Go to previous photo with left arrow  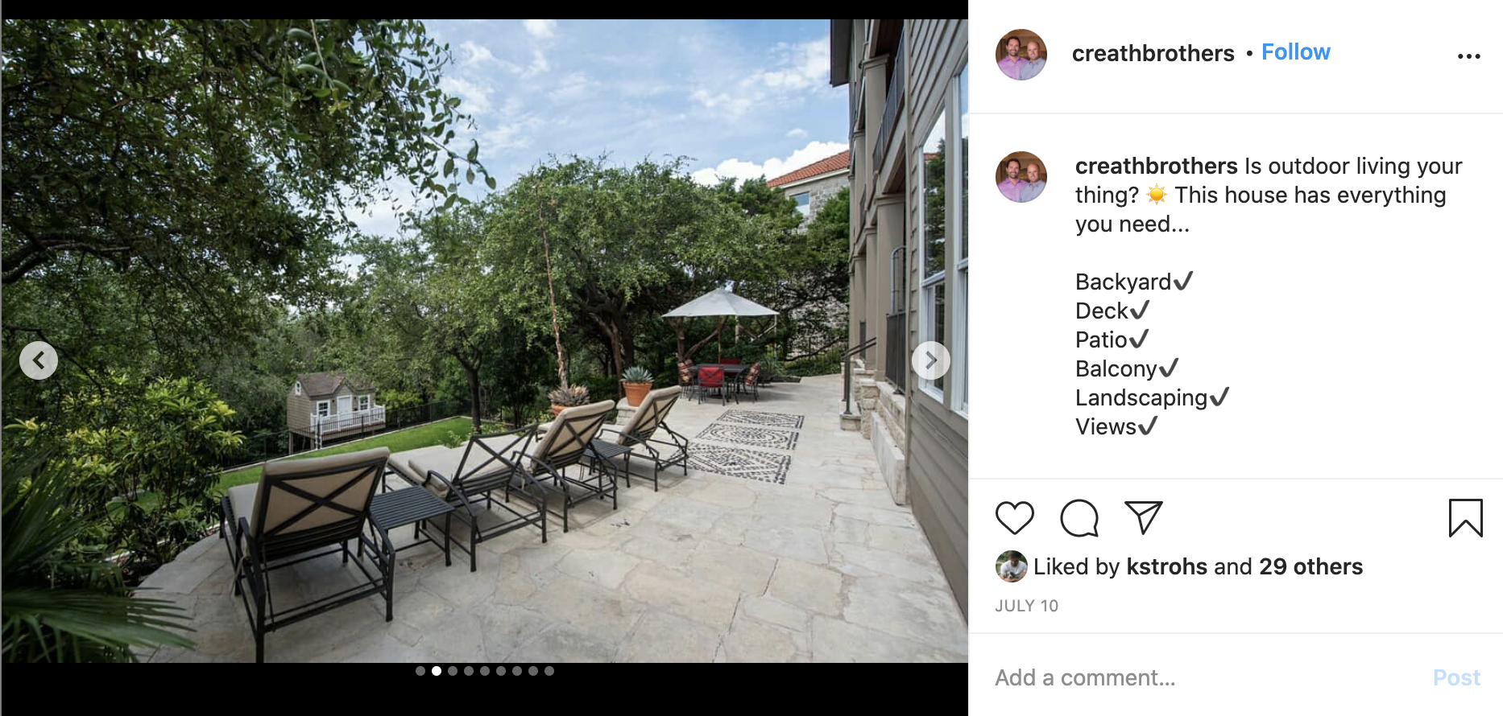click(x=39, y=360)
